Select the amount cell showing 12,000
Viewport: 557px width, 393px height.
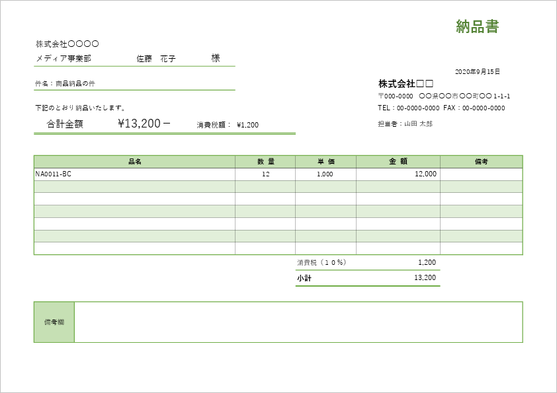(425, 174)
